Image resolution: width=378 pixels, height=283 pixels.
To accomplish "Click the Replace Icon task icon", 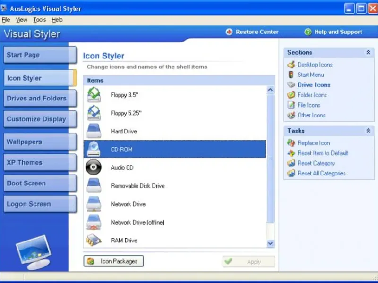I will [x=291, y=143].
